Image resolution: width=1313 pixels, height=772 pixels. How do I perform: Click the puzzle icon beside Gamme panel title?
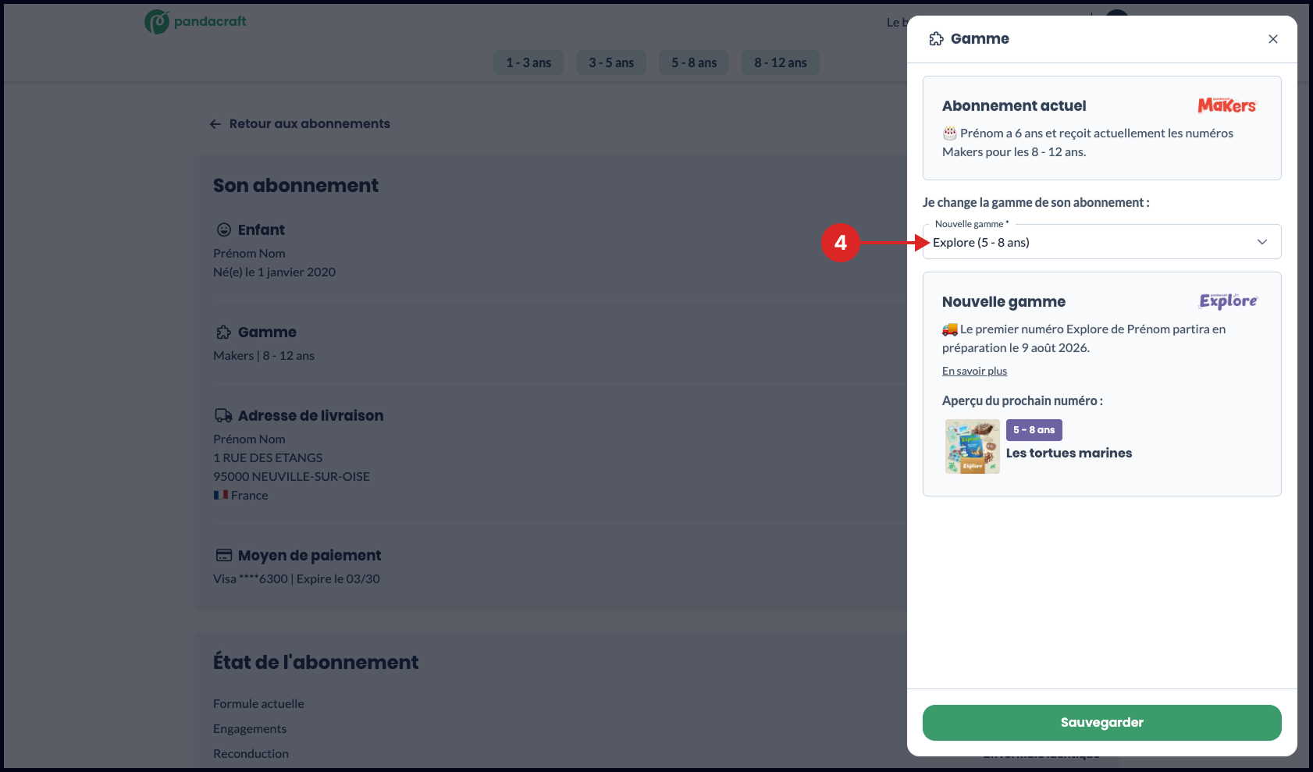(937, 39)
